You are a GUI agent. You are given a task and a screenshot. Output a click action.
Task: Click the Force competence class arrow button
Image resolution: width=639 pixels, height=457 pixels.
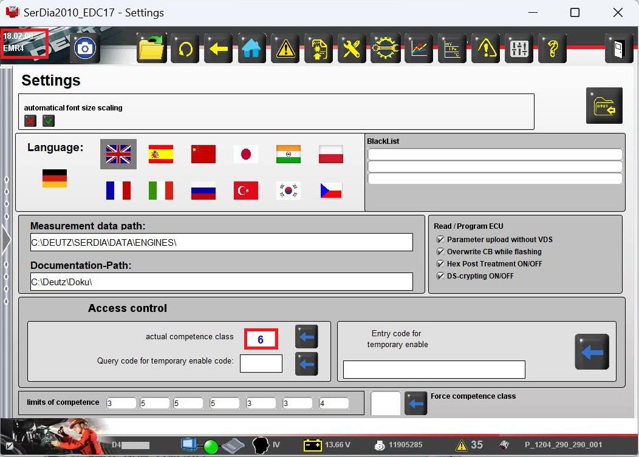click(x=415, y=403)
